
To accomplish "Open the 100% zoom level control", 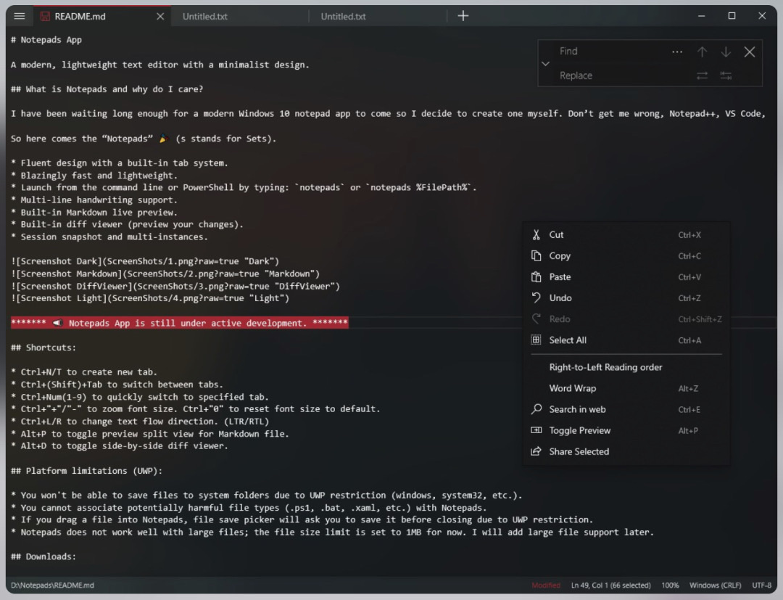I will (670, 585).
